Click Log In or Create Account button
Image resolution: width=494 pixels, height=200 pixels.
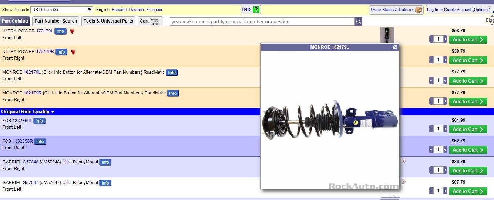(x=458, y=10)
